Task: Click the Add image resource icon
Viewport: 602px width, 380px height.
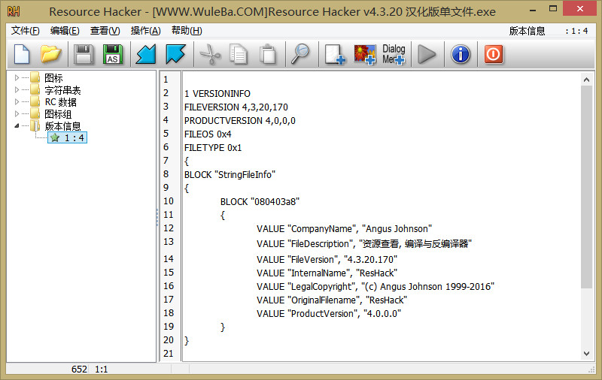Action: pyautogui.click(x=364, y=54)
